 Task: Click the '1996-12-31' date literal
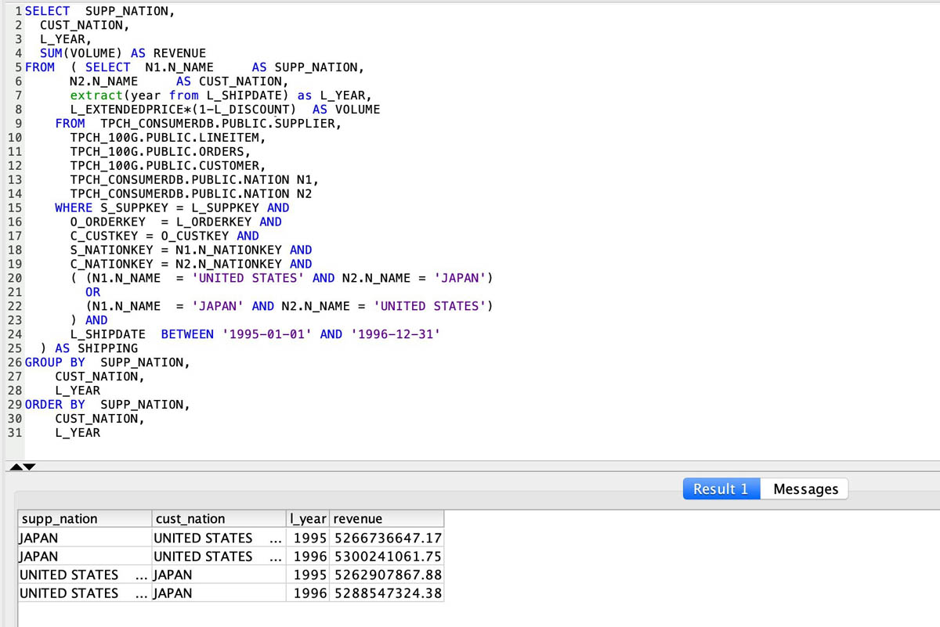click(395, 335)
